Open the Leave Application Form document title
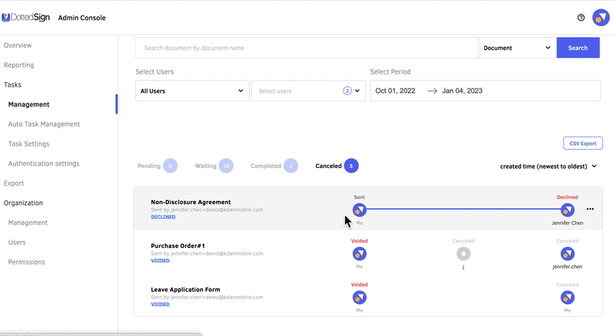615x336 pixels. [185, 290]
